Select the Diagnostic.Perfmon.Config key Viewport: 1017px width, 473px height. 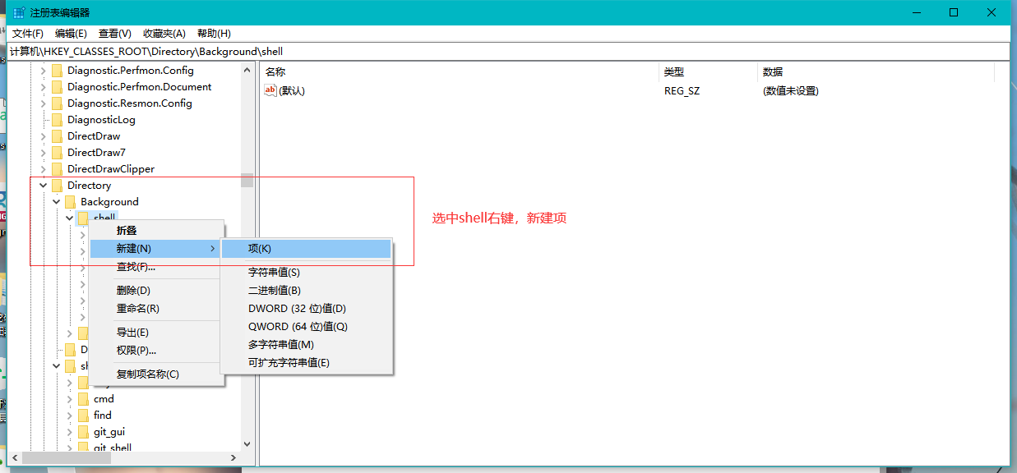pyautogui.click(x=131, y=71)
